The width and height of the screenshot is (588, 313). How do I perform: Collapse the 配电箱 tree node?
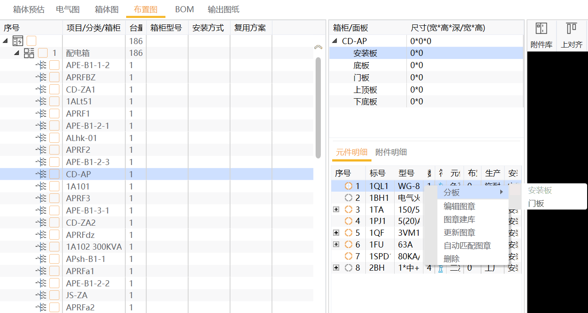[x=17, y=53]
